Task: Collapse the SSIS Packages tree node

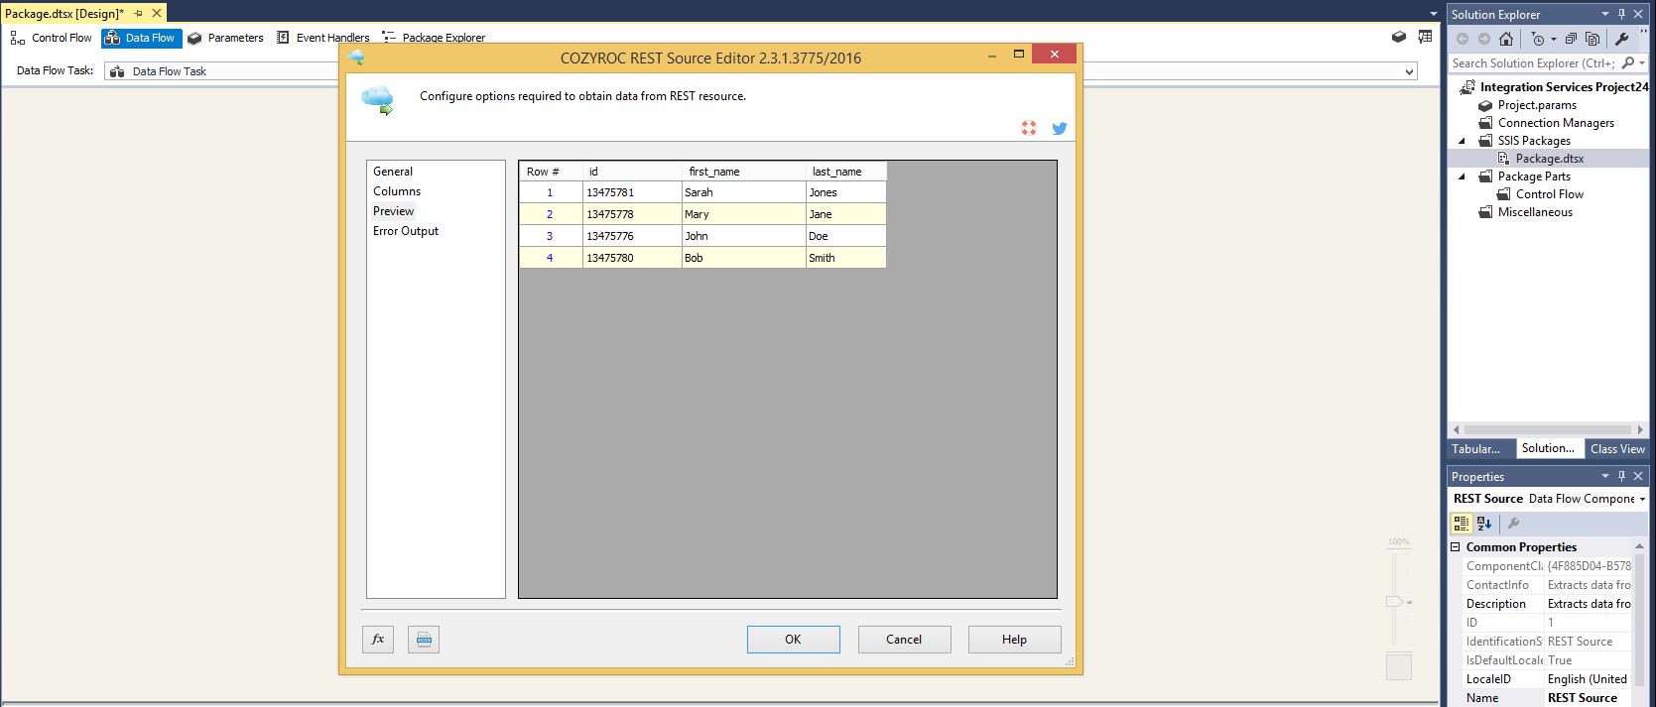Action: 1462,141
